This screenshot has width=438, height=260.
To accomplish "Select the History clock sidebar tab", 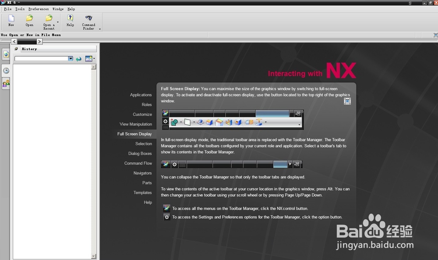I will pyautogui.click(x=6, y=71).
